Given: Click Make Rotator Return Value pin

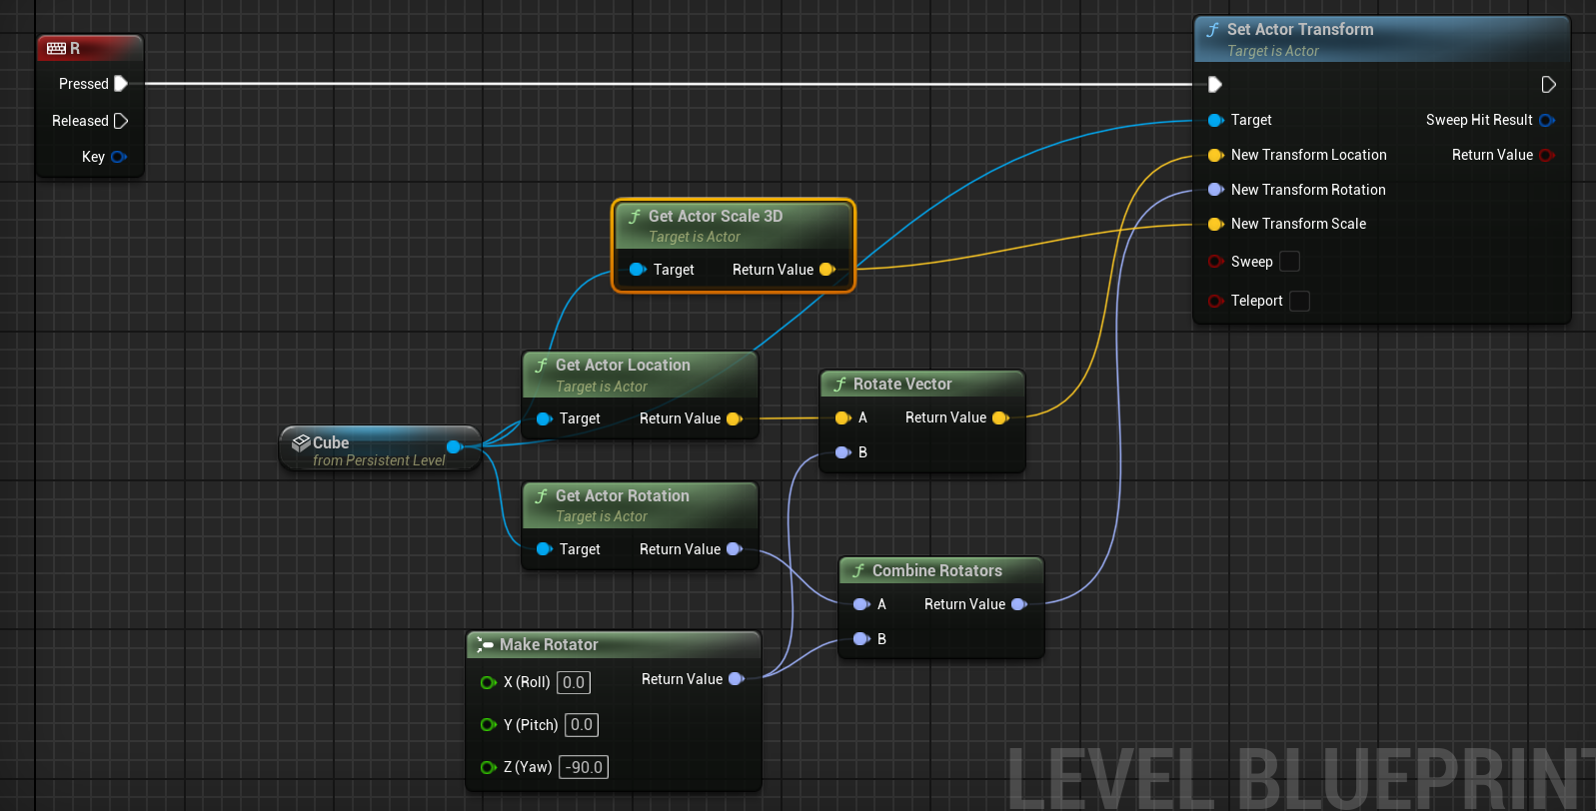Looking at the screenshot, I should pyautogui.click(x=737, y=679).
